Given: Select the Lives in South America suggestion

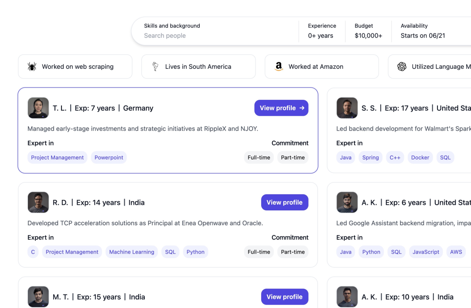Looking at the screenshot, I should coord(198,67).
